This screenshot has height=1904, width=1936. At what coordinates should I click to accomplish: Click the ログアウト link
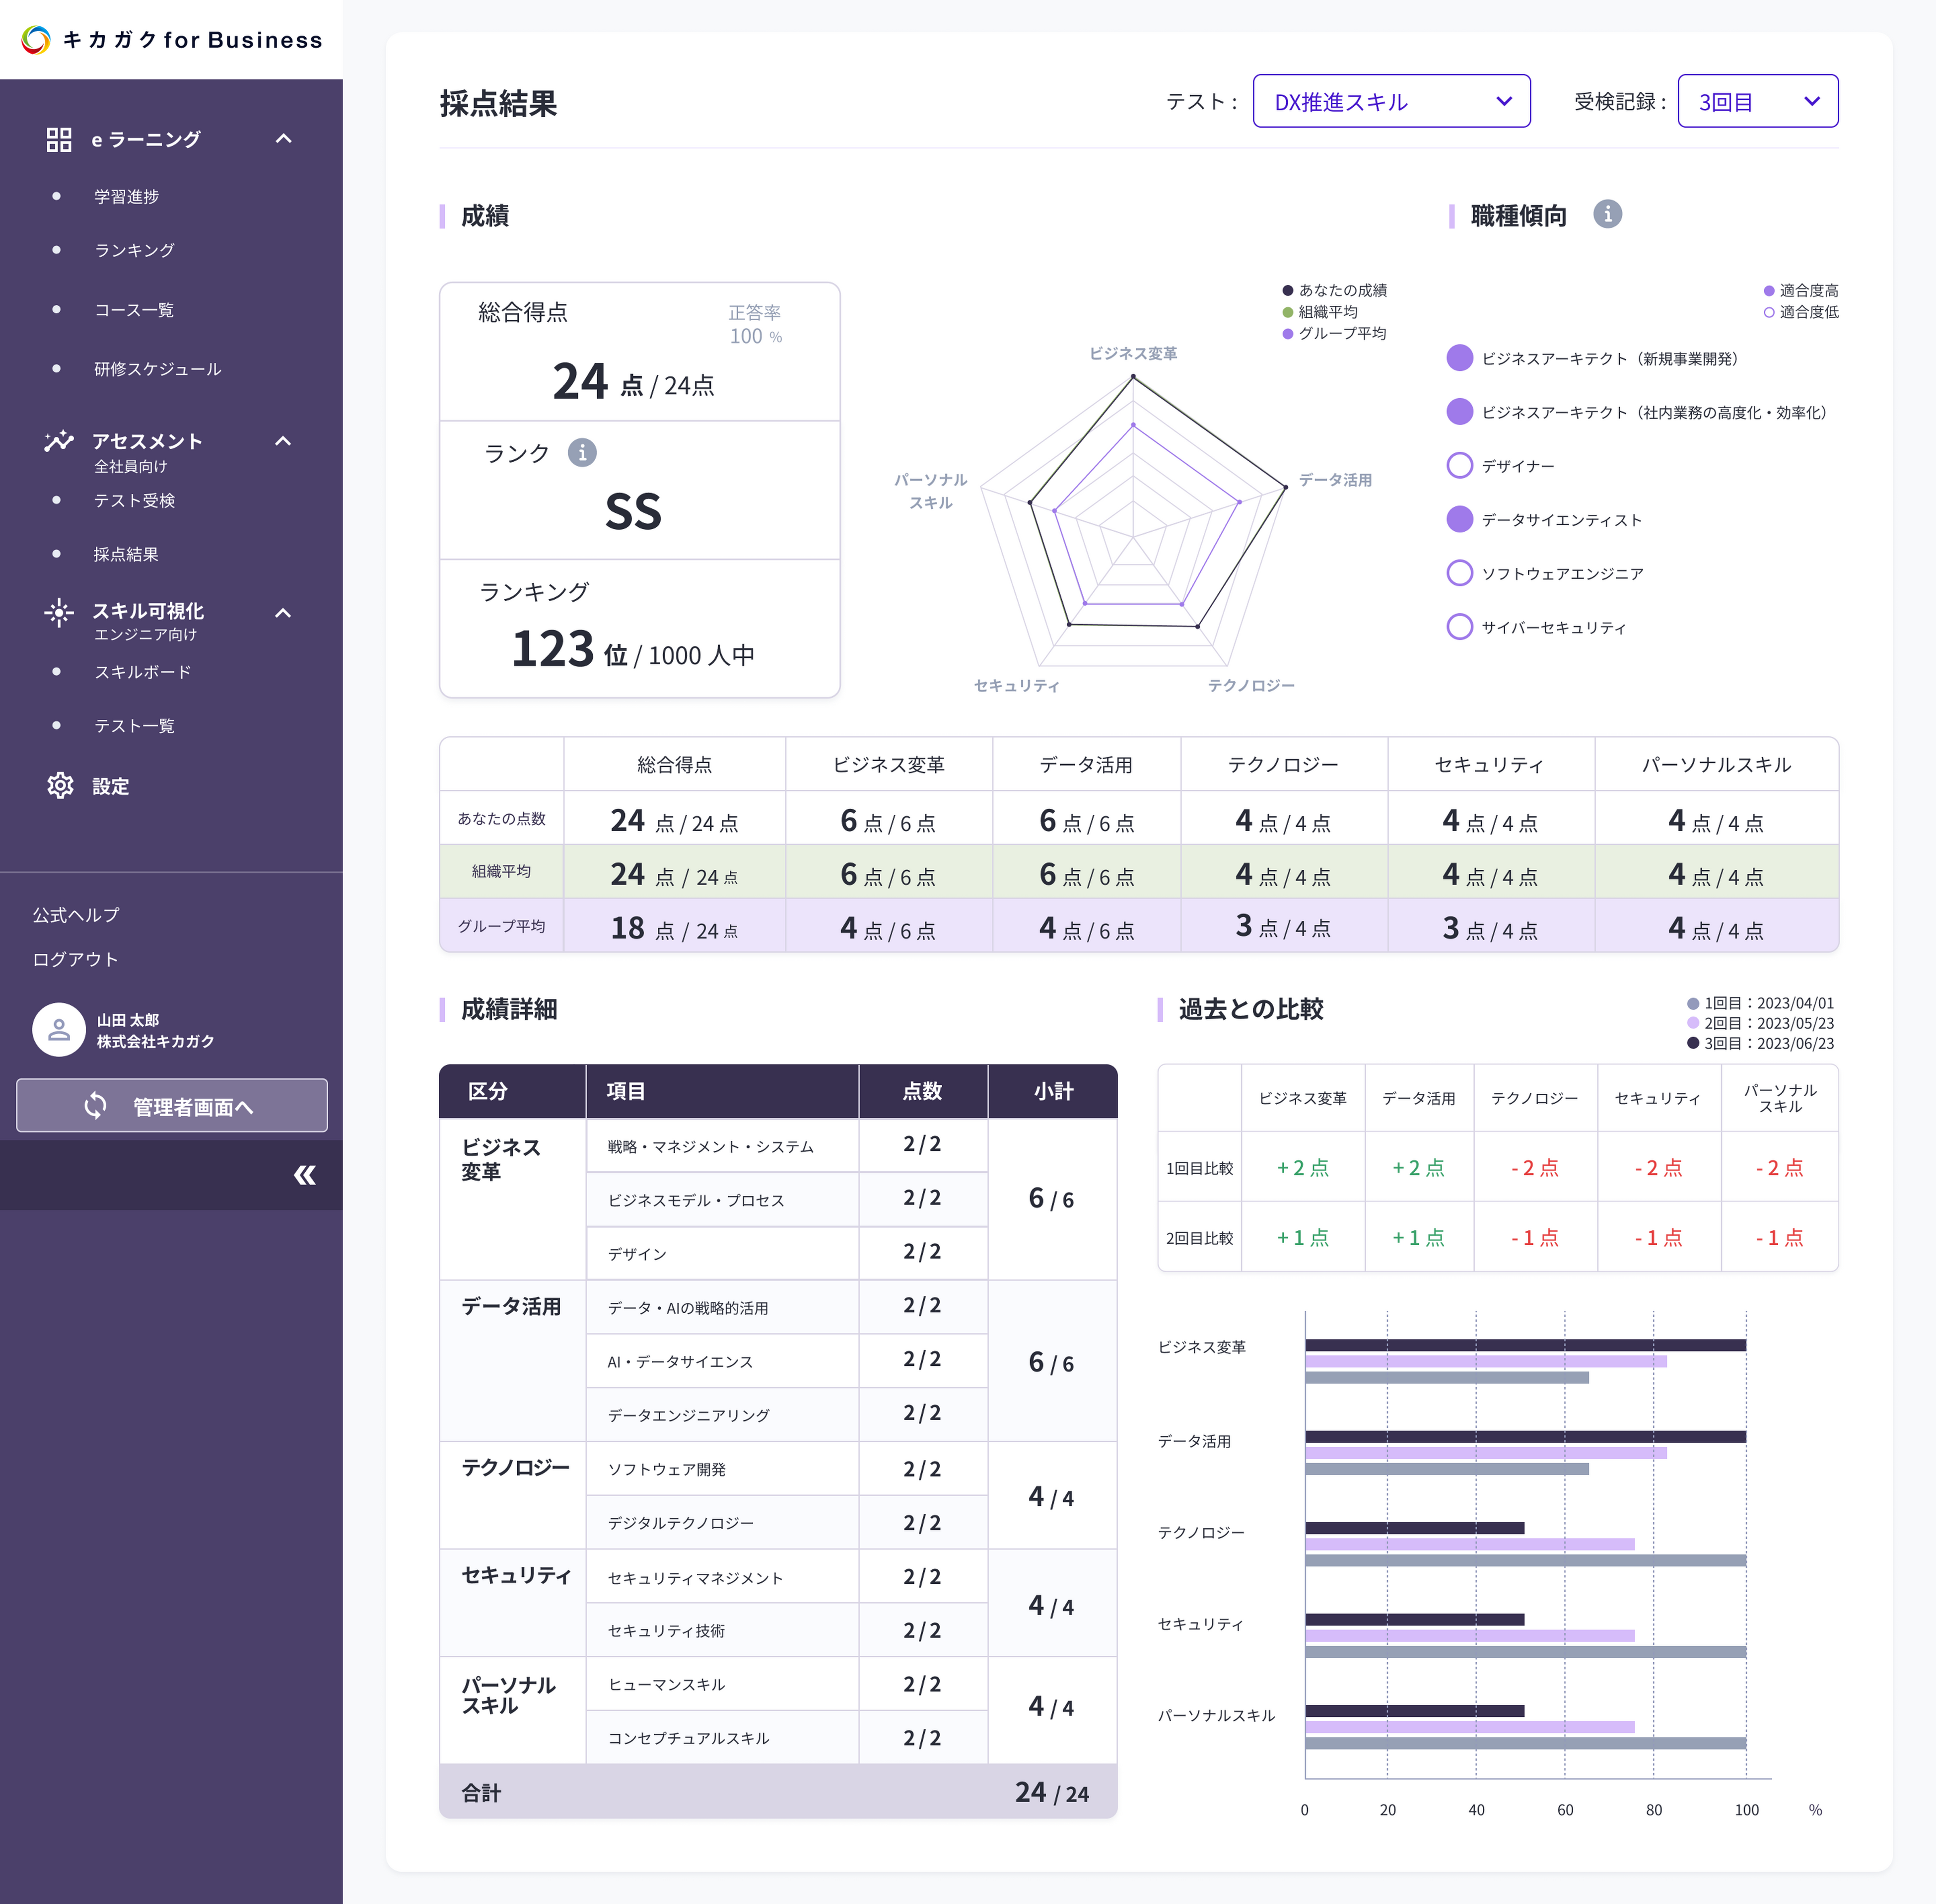(75, 959)
